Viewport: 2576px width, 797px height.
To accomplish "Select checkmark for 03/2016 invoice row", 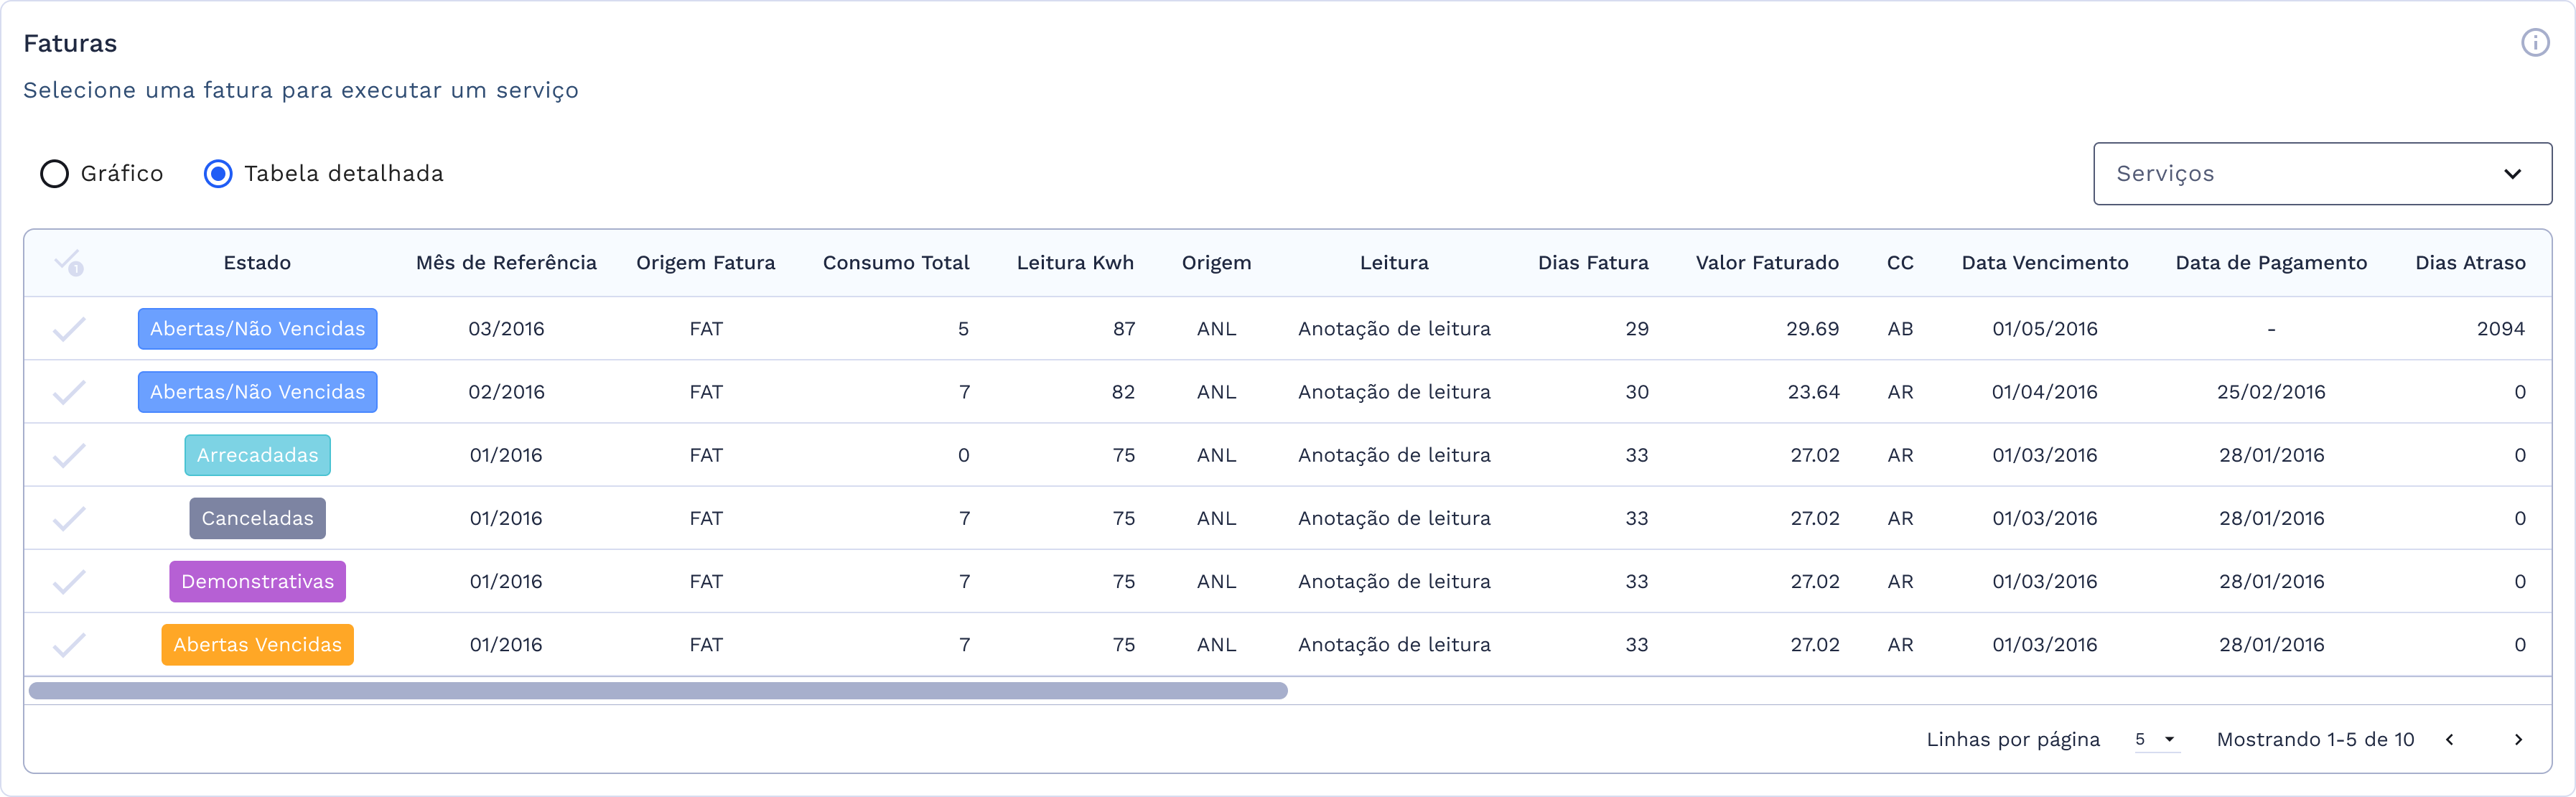I will (x=69, y=329).
